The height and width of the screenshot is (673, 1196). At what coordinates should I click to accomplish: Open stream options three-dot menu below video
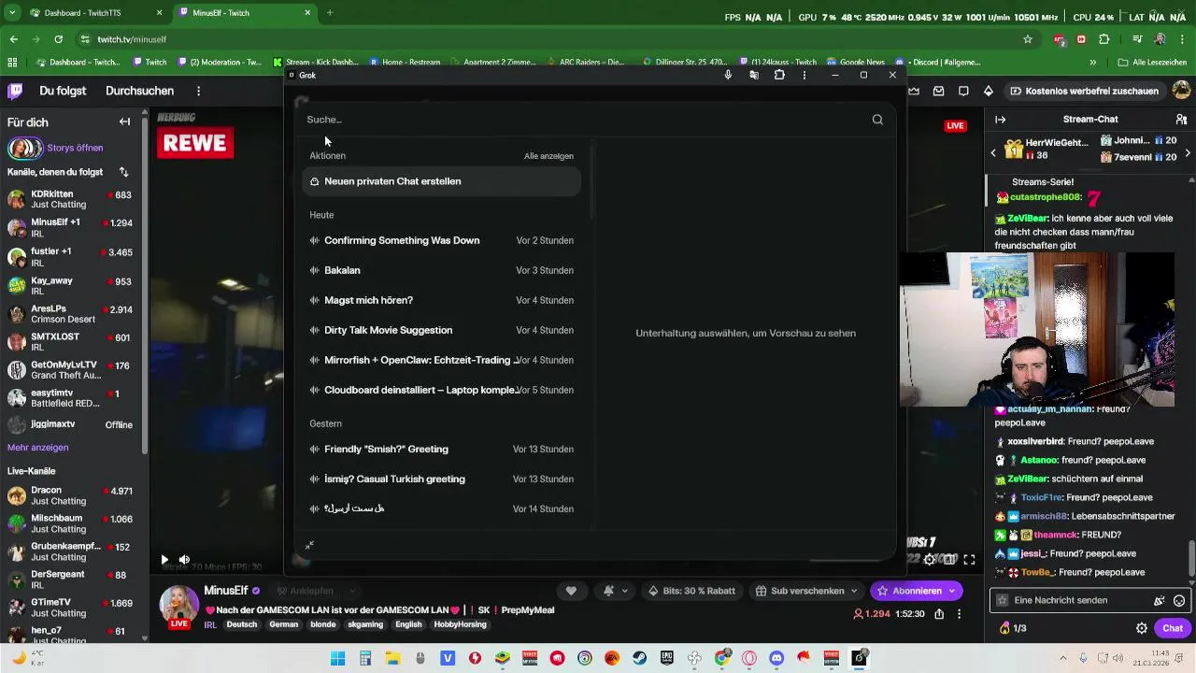pos(960,614)
